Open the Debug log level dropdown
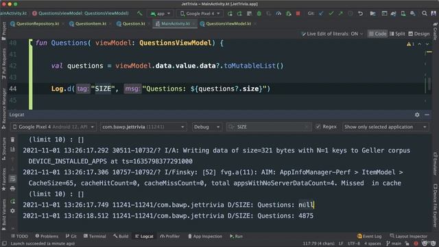The width and height of the screenshot is (439, 247). [x=206, y=127]
